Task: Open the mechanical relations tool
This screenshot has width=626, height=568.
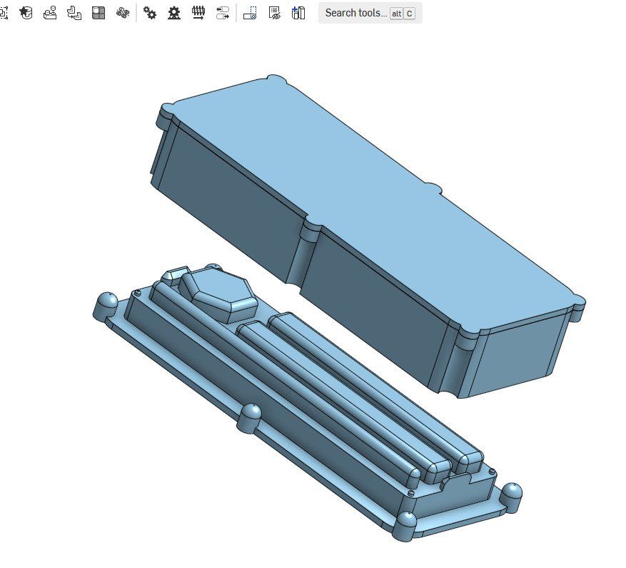Action: 149,11
